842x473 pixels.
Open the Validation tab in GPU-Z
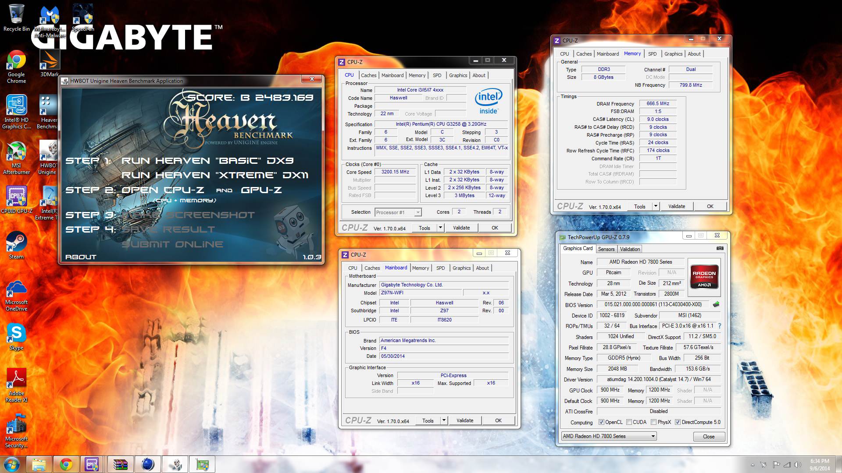pos(630,249)
